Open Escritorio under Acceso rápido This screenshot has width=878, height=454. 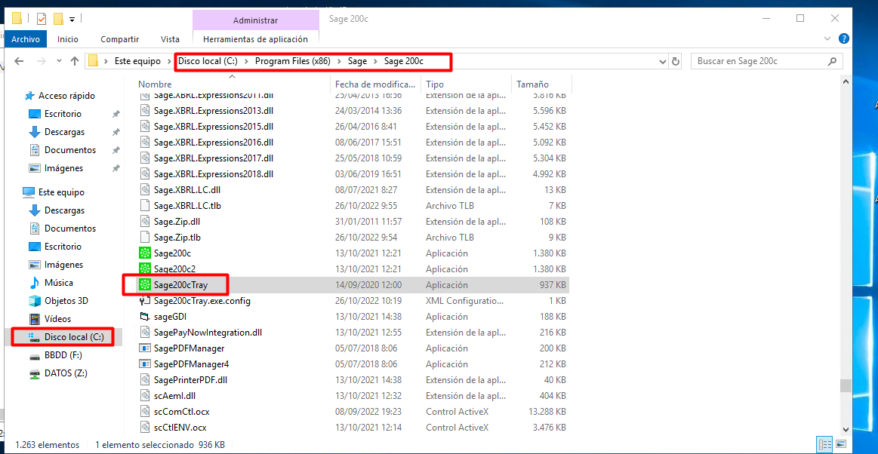[x=63, y=113]
